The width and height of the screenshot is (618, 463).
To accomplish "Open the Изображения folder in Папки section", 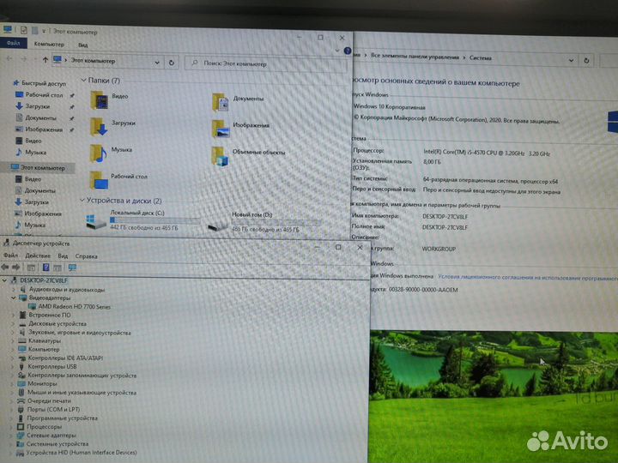I will [221, 129].
